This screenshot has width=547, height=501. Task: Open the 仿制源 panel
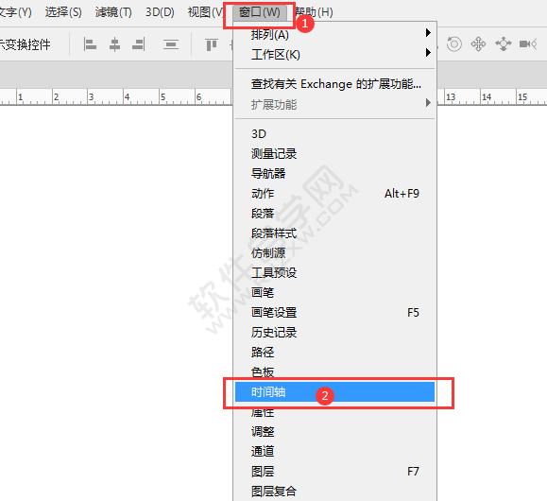[x=334, y=253]
